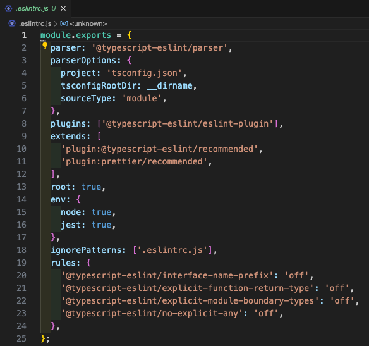This screenshot has width=369, height=346.
Task: Click '@typescript-eslint/parser' string on line 2
Action: click(x=160, y=48)
